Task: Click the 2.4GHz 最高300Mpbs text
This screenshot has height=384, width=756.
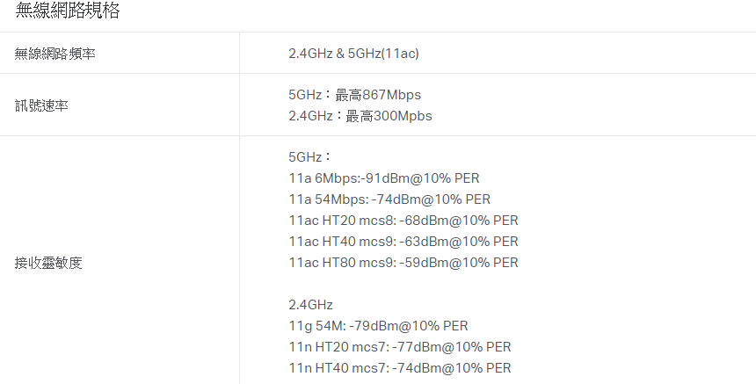Action: point(360,116)
